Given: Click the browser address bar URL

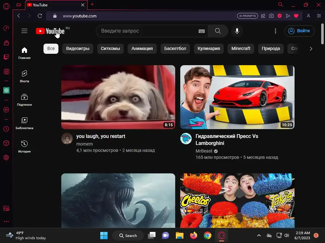Looking at the screenshot, I should click(x=80, y=16).
